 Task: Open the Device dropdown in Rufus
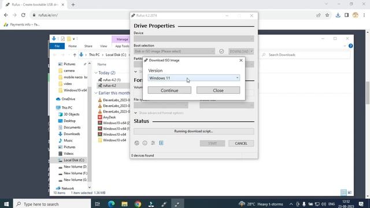point(194,39)
